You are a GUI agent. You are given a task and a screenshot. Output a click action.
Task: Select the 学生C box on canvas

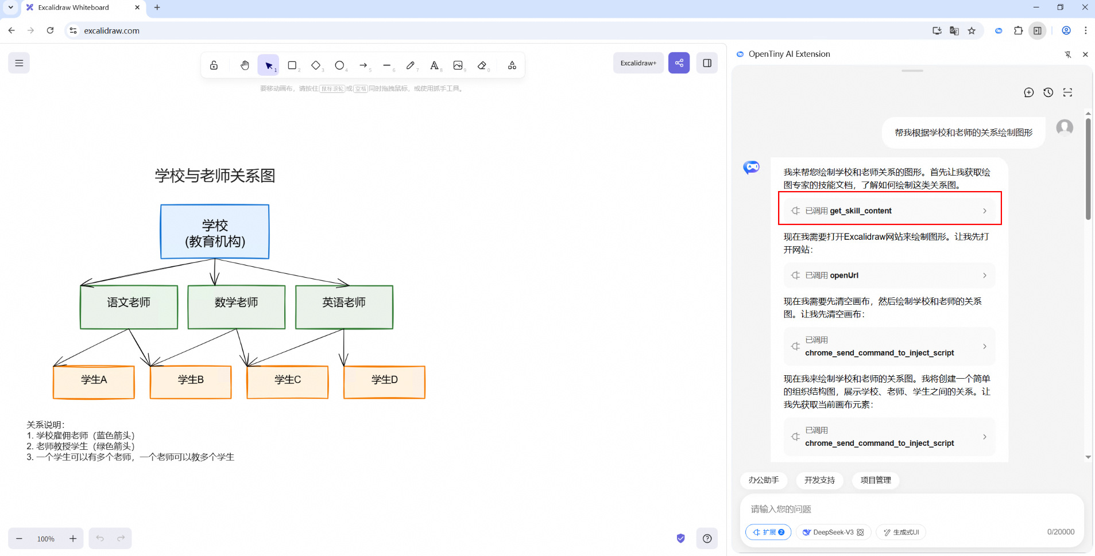[288, 382]
